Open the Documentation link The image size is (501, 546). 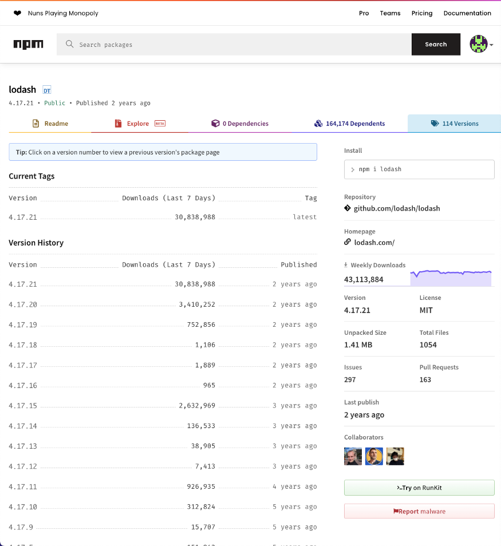[x=467, y=13]
